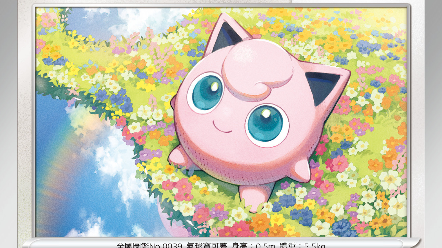Screen dimensions: 442x248
Task: Click the "氣球寶可夢" species text
Action: click(207, 246)
